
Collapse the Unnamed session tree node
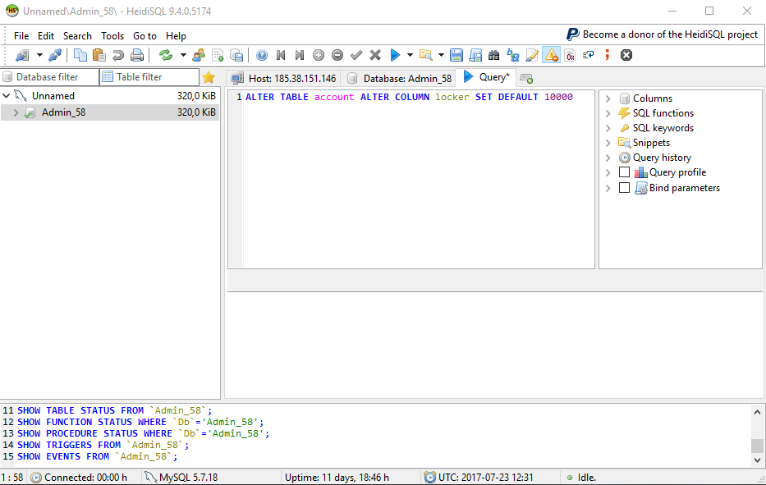click(7, 96)
